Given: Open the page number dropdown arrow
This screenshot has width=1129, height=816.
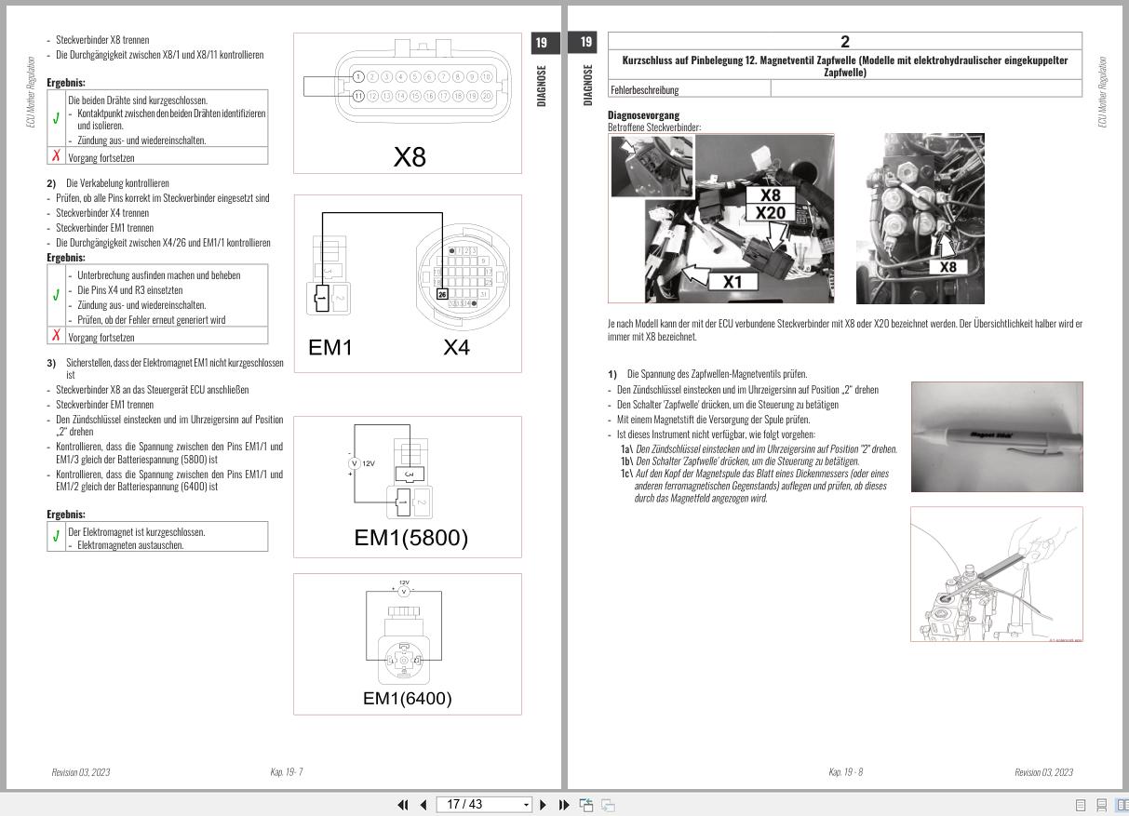Looking at the screenshot, I should point(527,805).
